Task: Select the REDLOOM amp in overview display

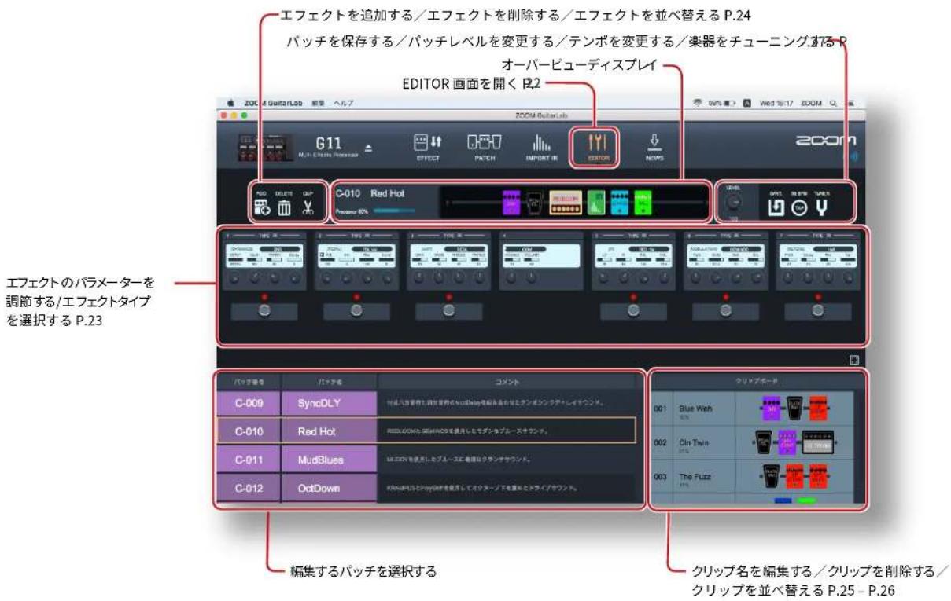Action: (x=566, y=204)
